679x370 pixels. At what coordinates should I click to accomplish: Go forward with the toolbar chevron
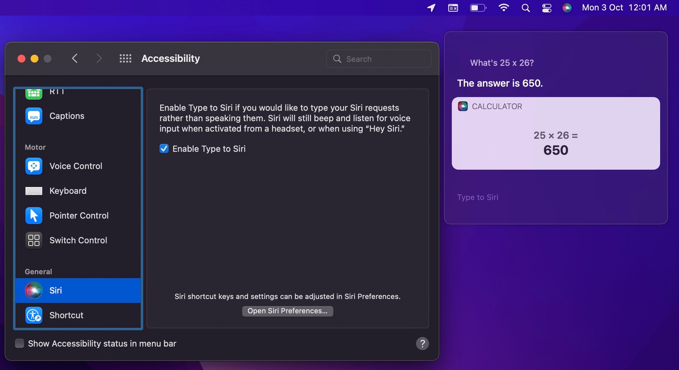(x=99, y=59)
